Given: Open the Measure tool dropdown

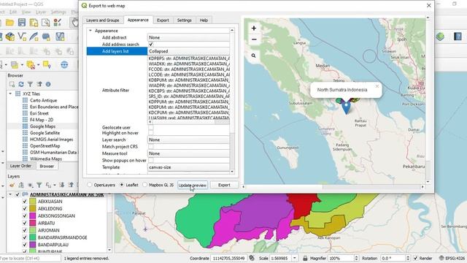Looking at the screenshot, I should point(188,153).
